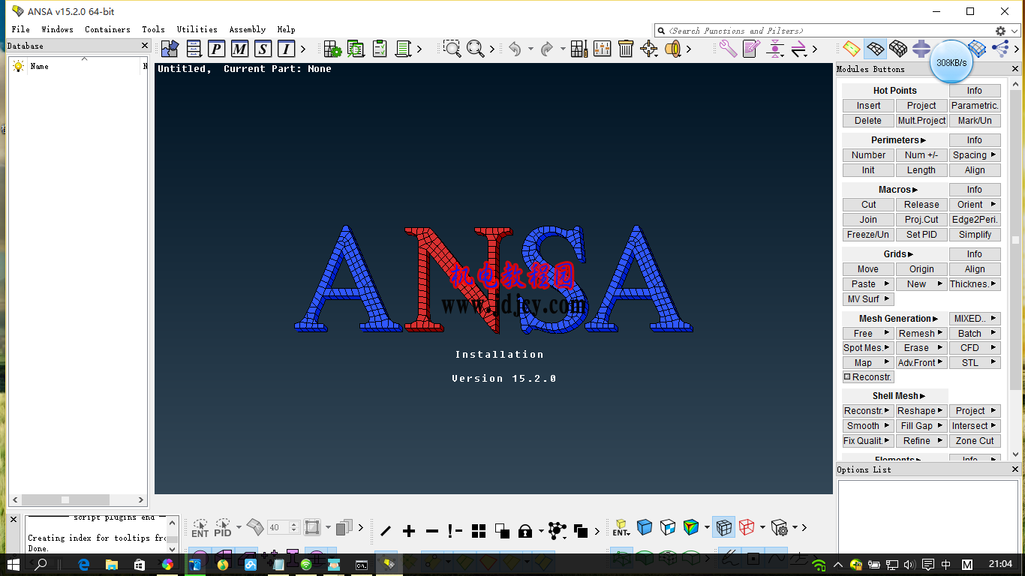Open the search settings gear icon
Viewport: 1025px width, 576px height.
click(x=1000, y=31)
